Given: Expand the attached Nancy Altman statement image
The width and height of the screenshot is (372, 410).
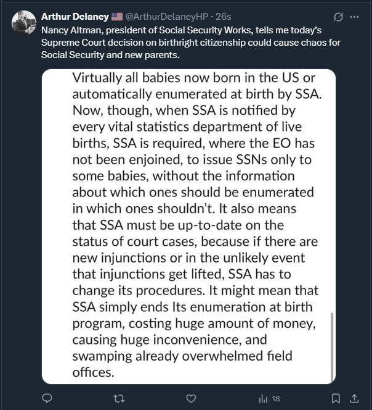Looking at the screenshot, I should [x=188, y=227].
